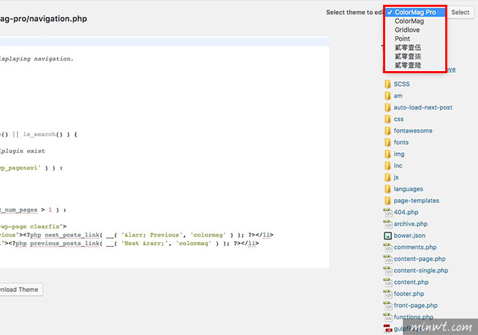This screenshot has width=478, height=335.
Task: Open SCSS folder link
Action: coord(402,84)
